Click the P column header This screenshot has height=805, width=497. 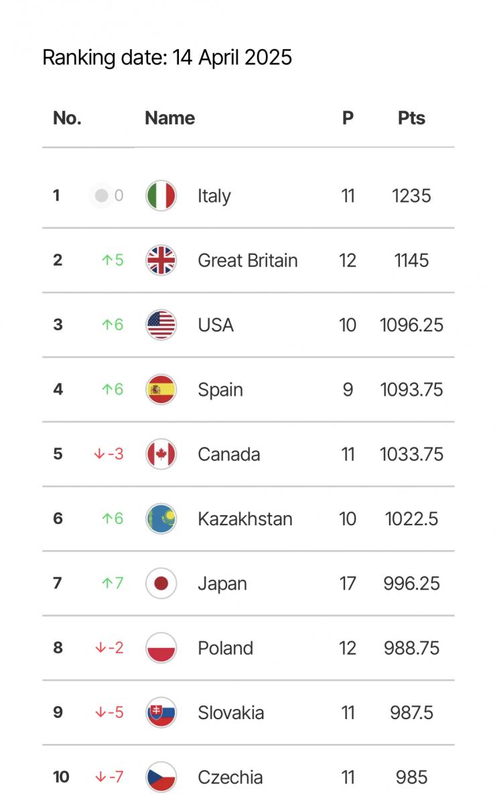(348, 118)
